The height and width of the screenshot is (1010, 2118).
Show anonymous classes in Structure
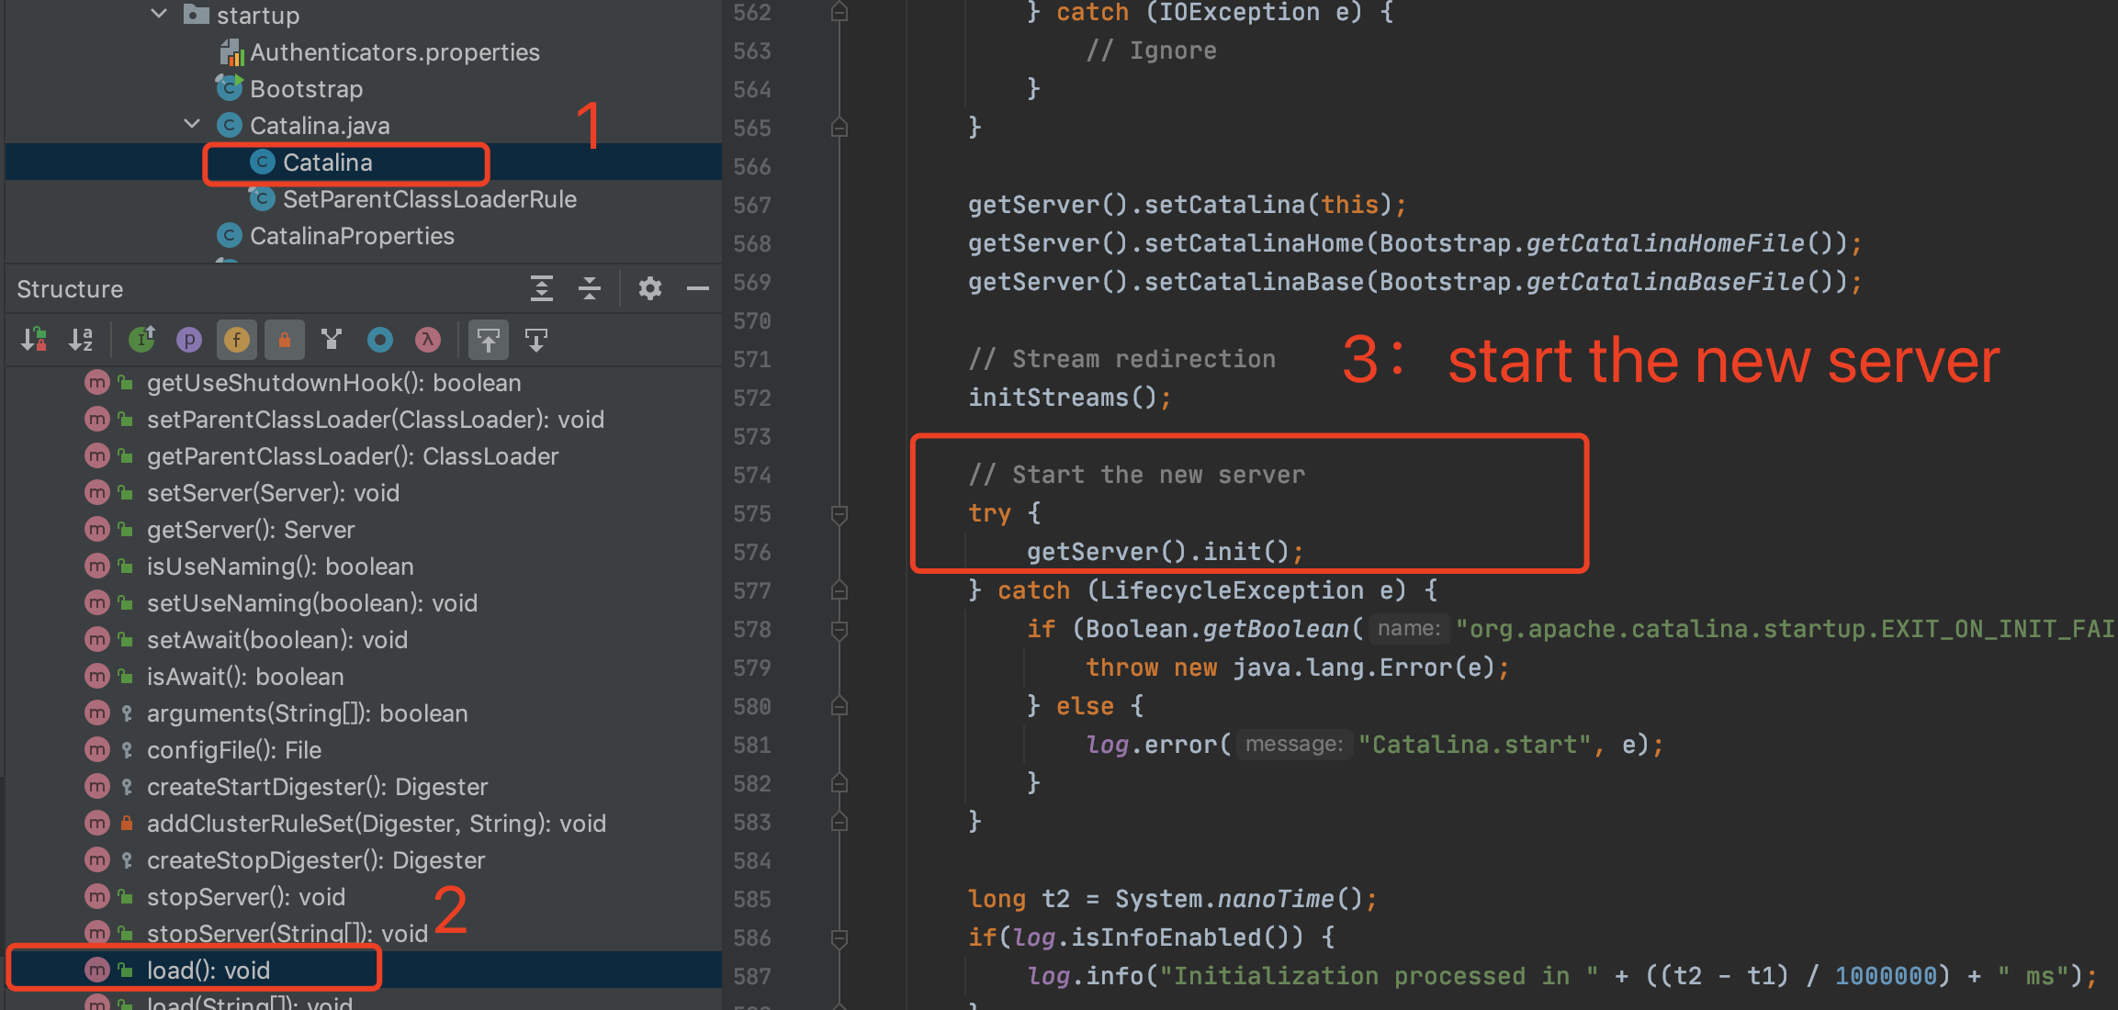379,340
